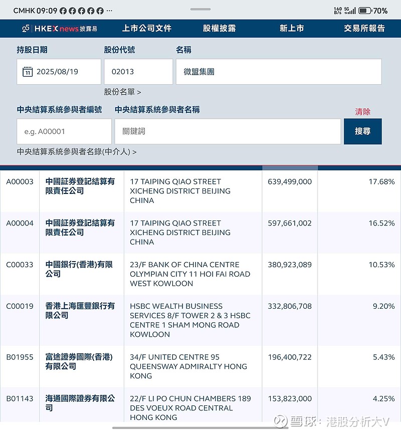
Task: Select the HSBC Wealth Business Services address
Action: [190, 320]
